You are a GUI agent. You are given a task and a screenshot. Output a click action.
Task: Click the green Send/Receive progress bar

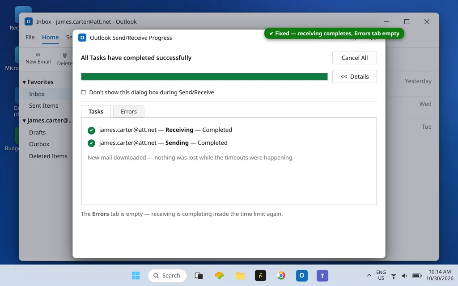click(204, 76)
